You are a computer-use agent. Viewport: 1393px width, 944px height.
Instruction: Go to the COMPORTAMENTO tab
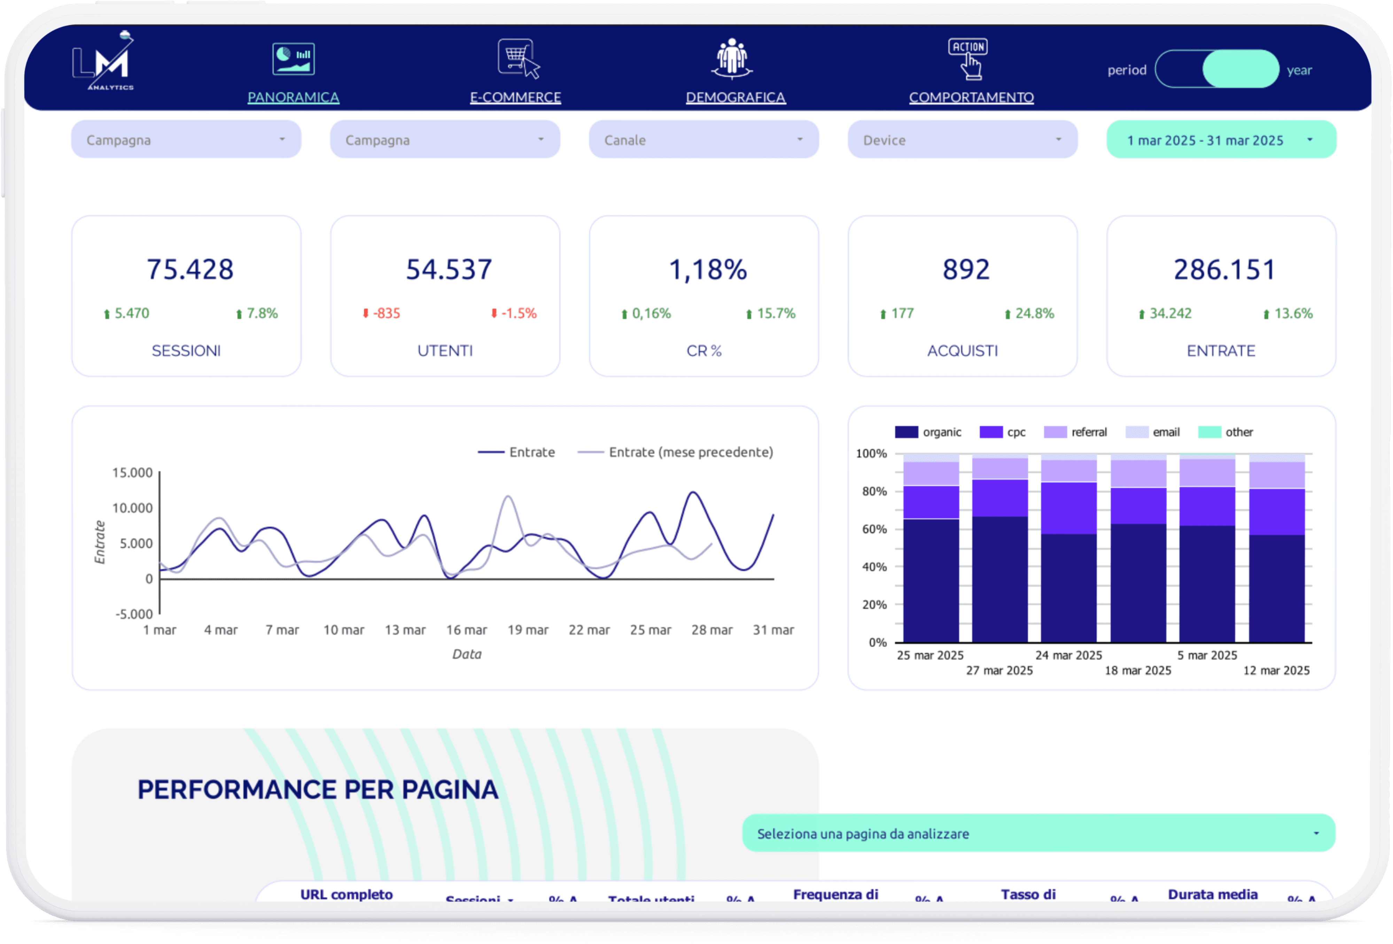point(971,97)
